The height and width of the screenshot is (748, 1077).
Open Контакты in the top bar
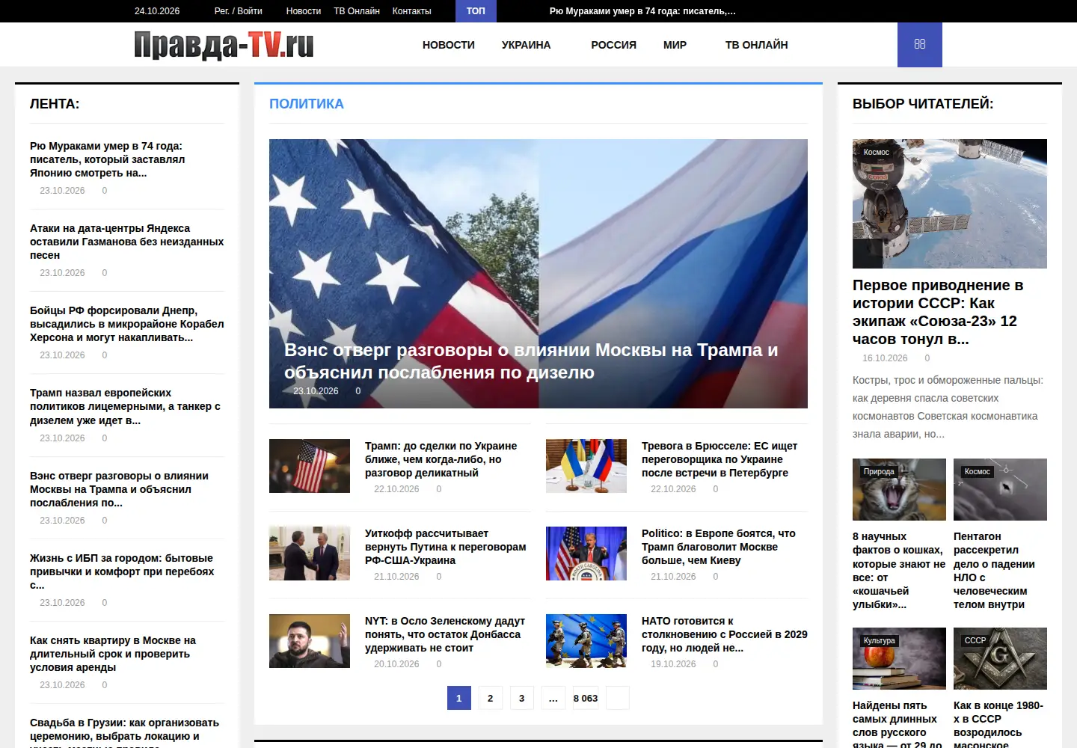(x=412, y=11)
